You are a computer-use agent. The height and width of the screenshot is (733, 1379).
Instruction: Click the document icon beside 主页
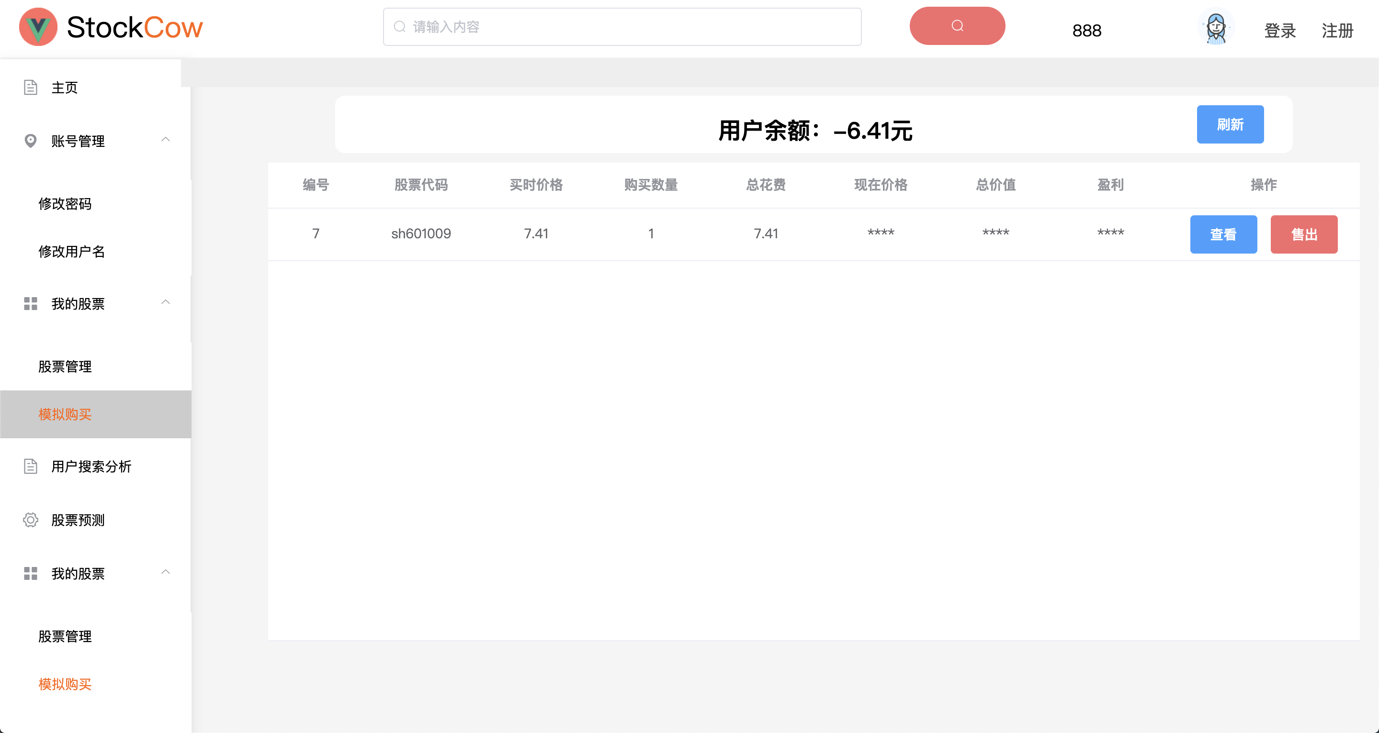coord(30,87)
